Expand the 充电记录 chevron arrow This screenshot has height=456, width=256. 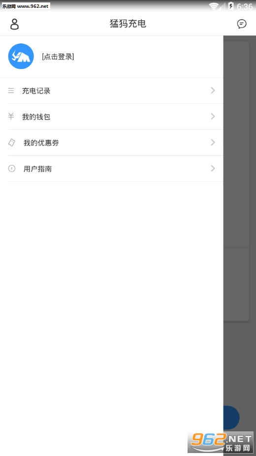tap(213, 90)
